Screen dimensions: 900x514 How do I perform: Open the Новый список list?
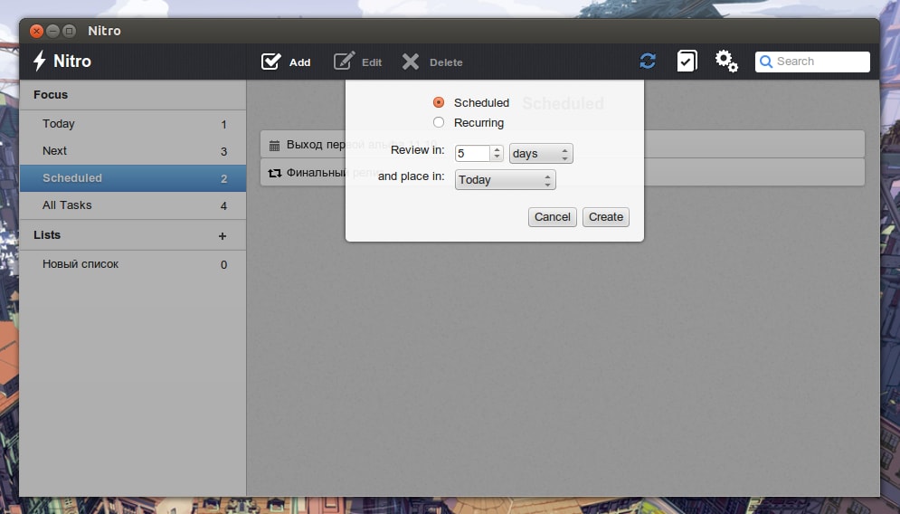click(x=133, y=264)
